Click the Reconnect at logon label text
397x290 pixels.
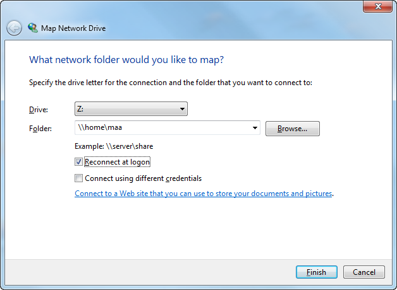pyautogui.click(x=118, y=162)
